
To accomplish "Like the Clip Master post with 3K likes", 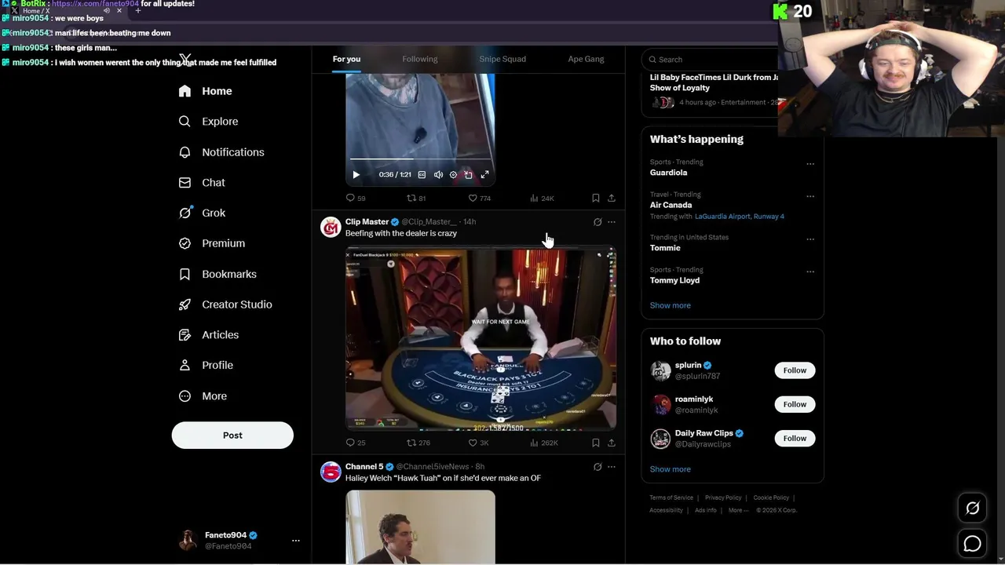I will coord(478,443).
